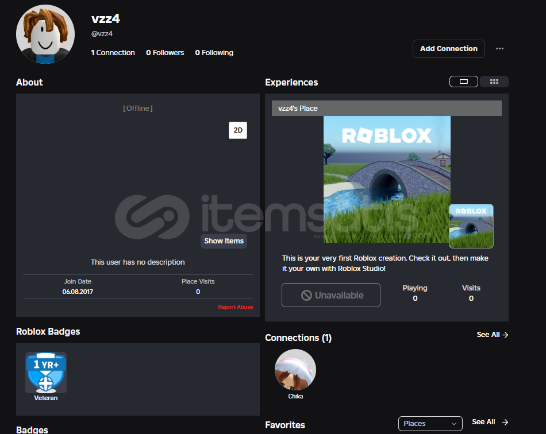This screenshot has width=546, height=434.
Task: Click the join date 06.08.2017
Action: 78,292
